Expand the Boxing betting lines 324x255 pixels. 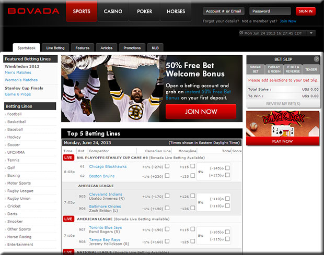pyautogui.click(x=14, y=175)
